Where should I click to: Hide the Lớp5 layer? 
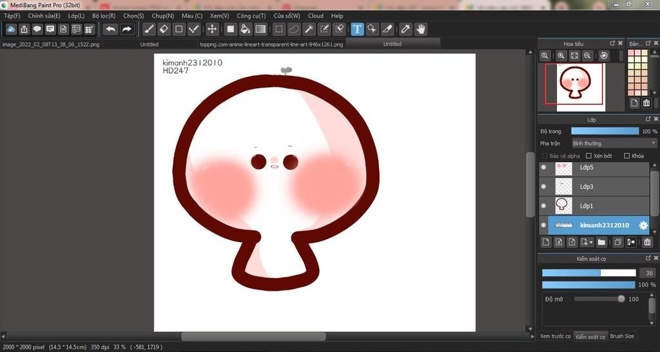click(543, 167)
